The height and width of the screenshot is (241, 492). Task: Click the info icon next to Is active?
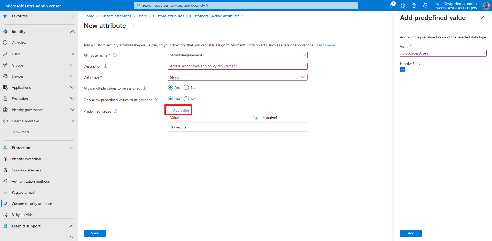pyautogui.click(x=418, y=64)
